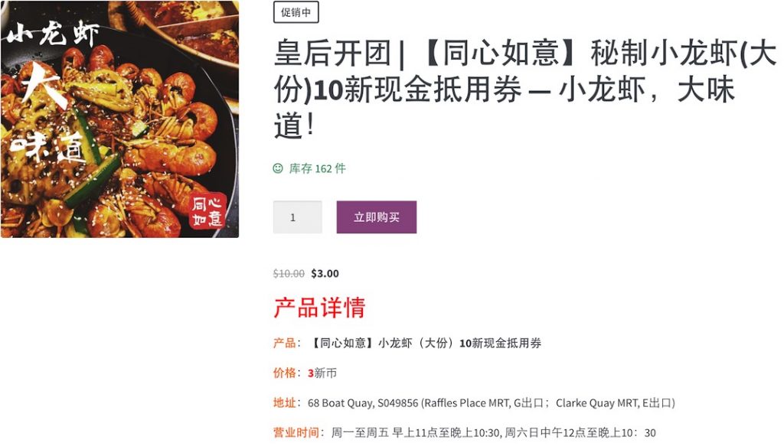Click the $3.00 sale price
This screenshot has height=446, width=784.
[x=325, y=274]
